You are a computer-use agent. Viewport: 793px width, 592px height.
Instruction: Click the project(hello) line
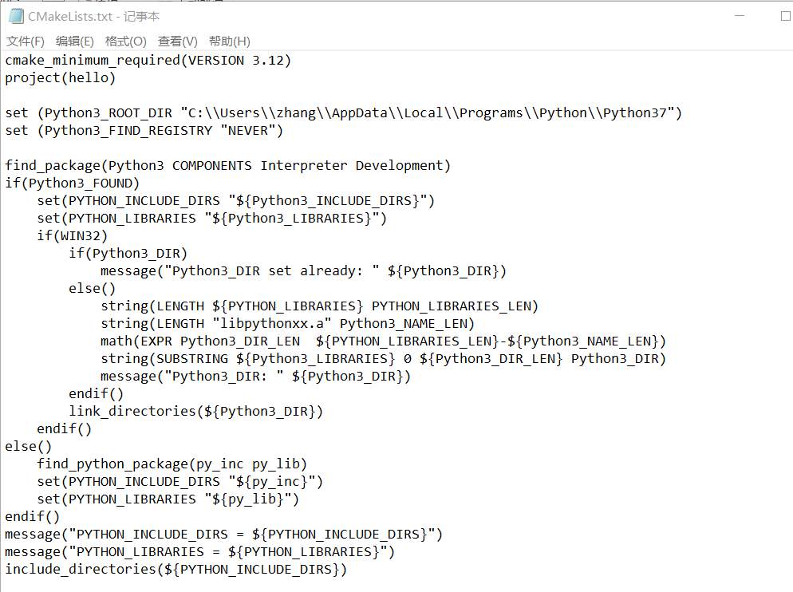(x=61, y=78)
